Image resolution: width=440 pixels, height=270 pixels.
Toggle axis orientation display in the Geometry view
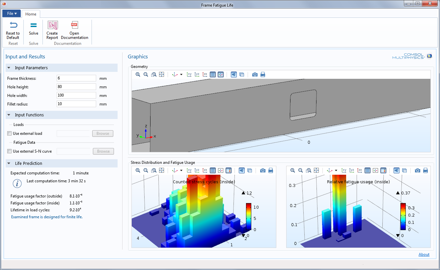click(221, 75)
